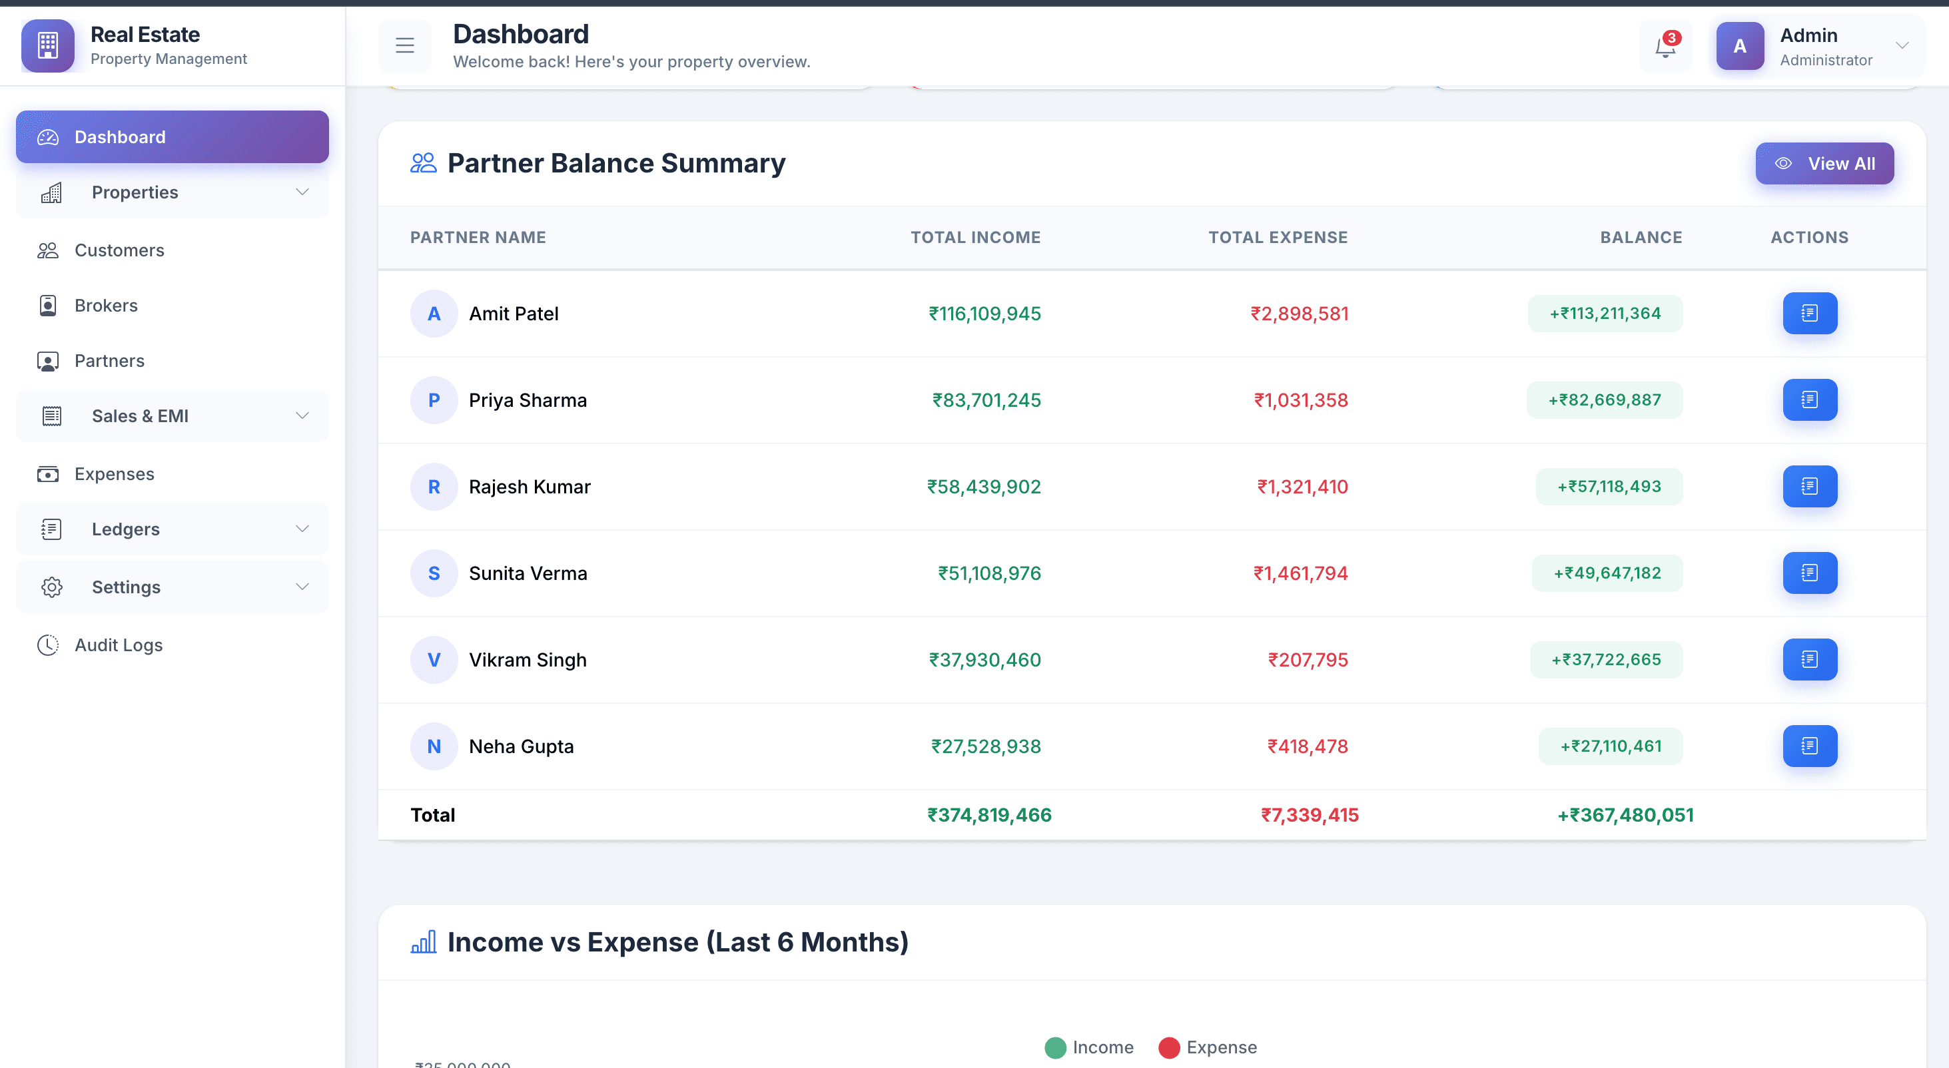Go to Customers in sidebar
1949x1068 pixels.
coord(119,250)
